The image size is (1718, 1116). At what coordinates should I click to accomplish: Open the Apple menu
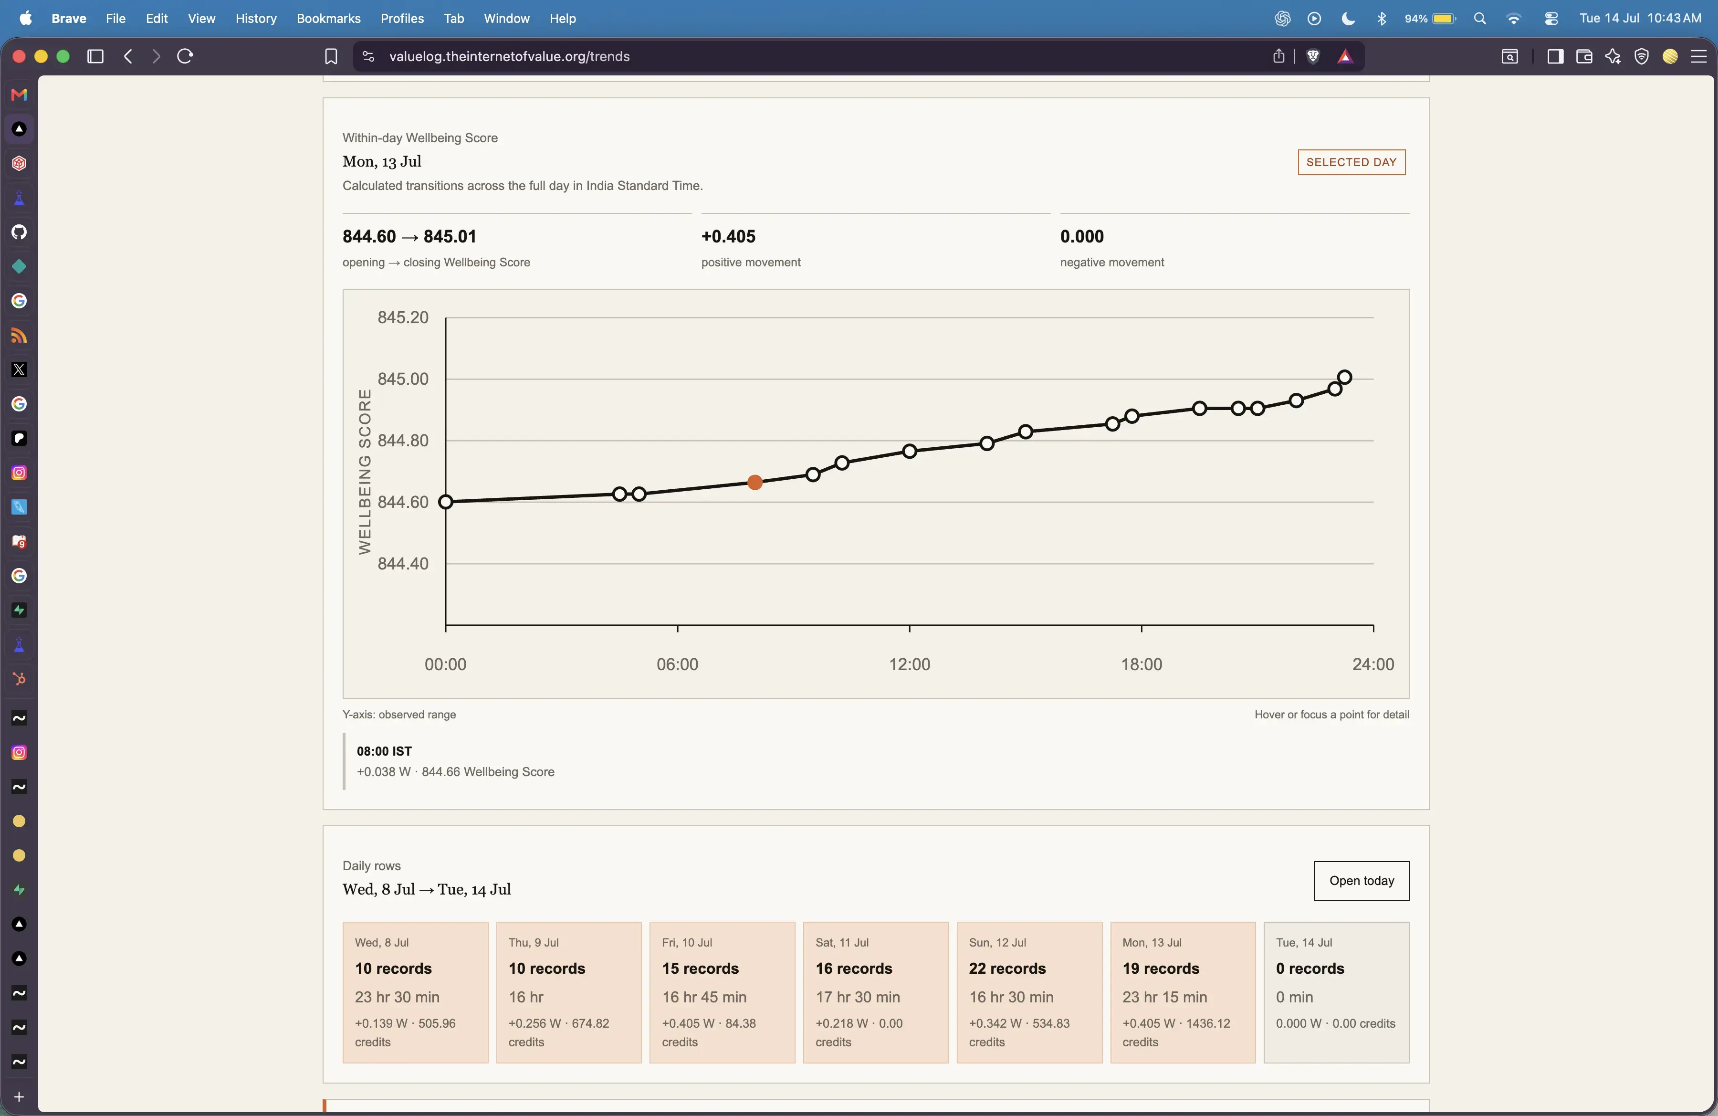point(26,19)
